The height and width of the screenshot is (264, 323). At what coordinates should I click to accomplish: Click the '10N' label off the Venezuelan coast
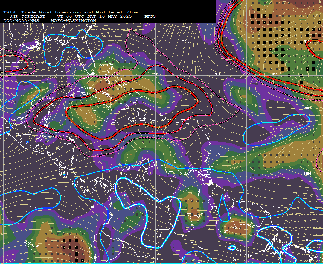186,174
